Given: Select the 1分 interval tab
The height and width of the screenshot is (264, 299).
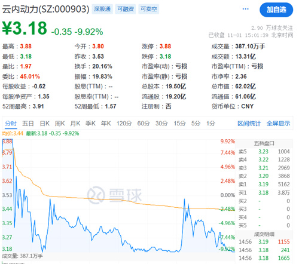Looking at the screenshot, I should tap(210, 124).
